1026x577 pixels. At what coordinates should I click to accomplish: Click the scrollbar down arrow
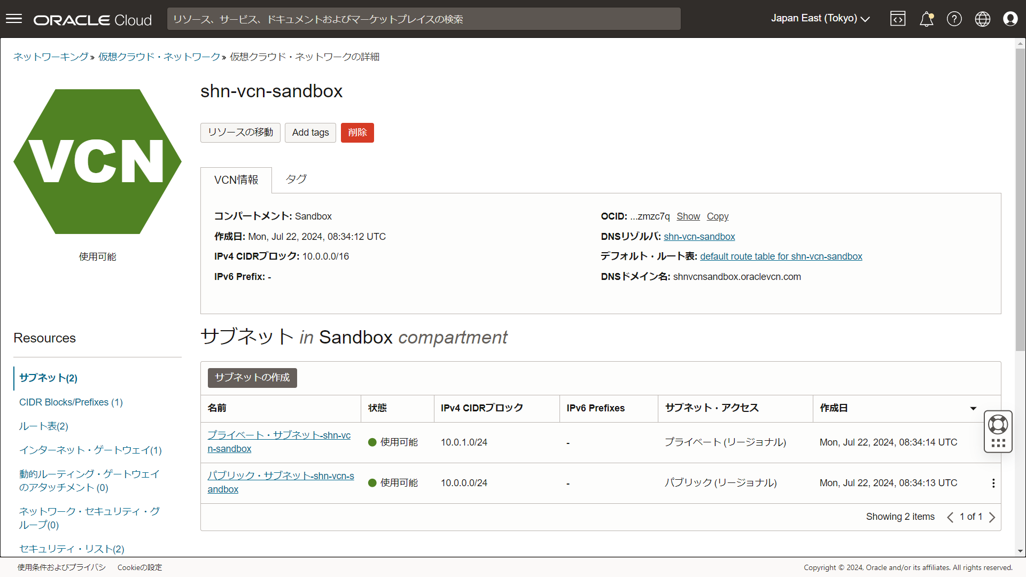click(x=1020, y=551)
